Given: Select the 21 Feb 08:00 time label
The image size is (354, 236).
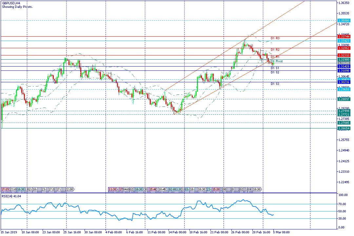Looking at the screenshot, I should (219, 232).
